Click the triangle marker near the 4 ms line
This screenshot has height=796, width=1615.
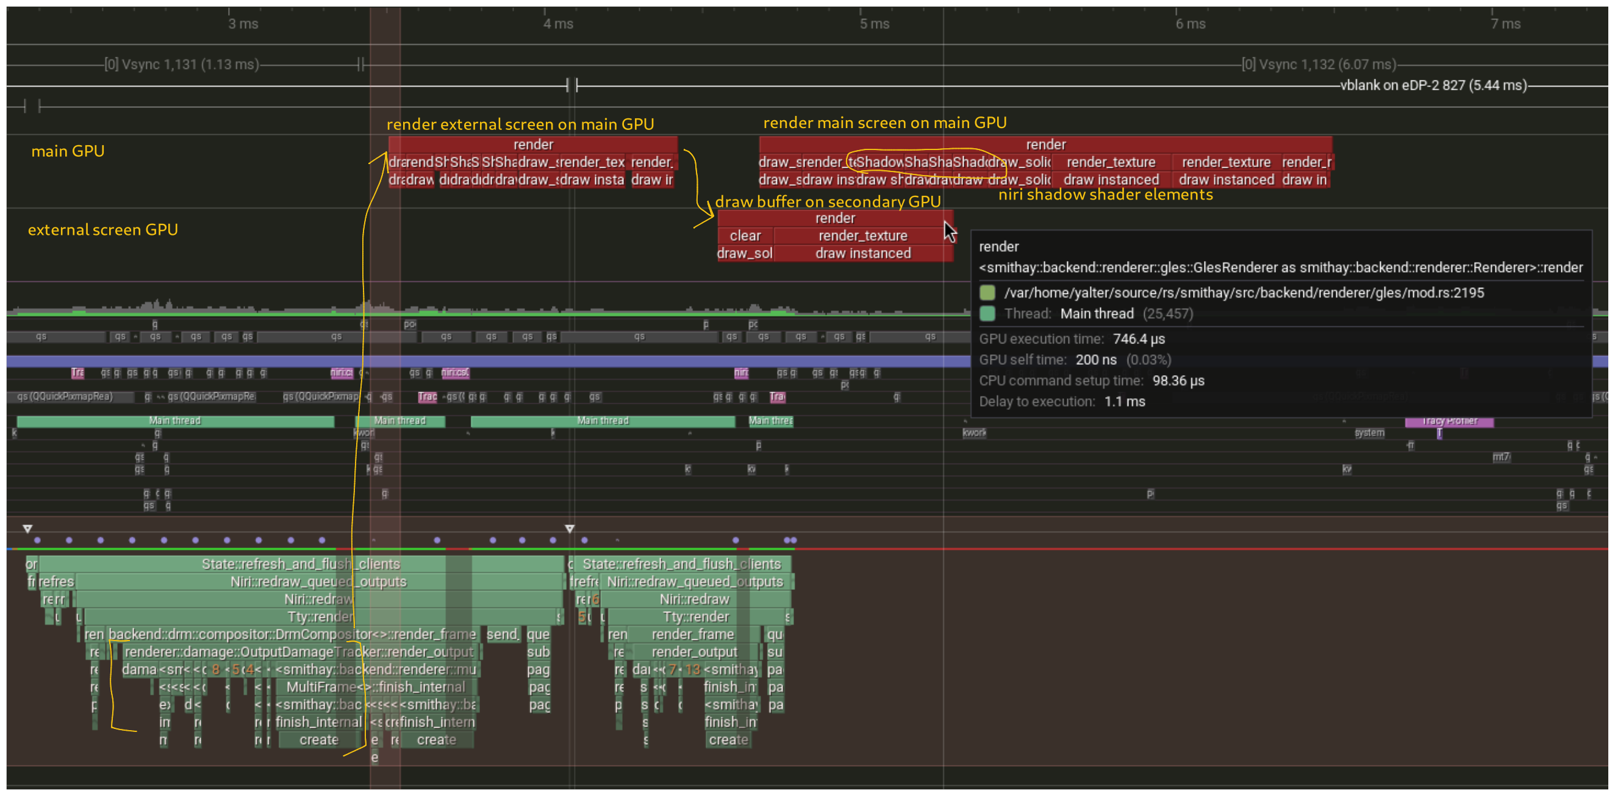click(x=569, y=528)
